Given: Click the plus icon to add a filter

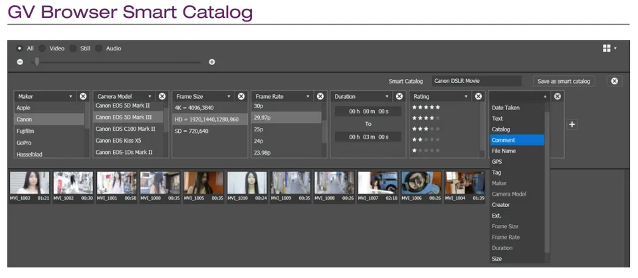Looking at the screenshot, I should 572,124.
